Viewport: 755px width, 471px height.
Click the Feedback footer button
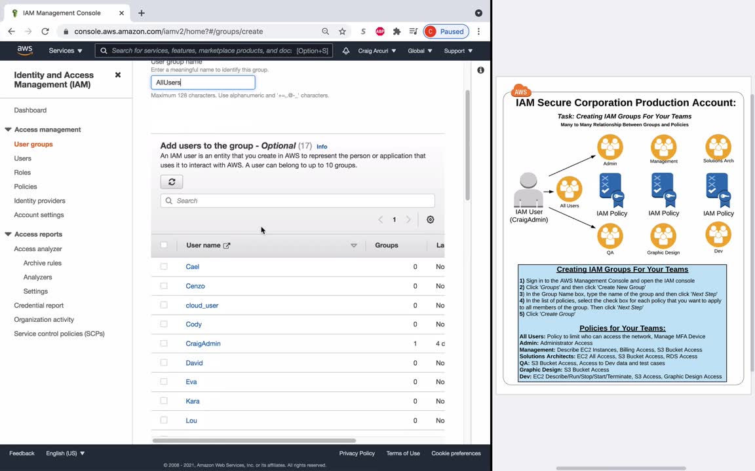(x=22, y=453)
